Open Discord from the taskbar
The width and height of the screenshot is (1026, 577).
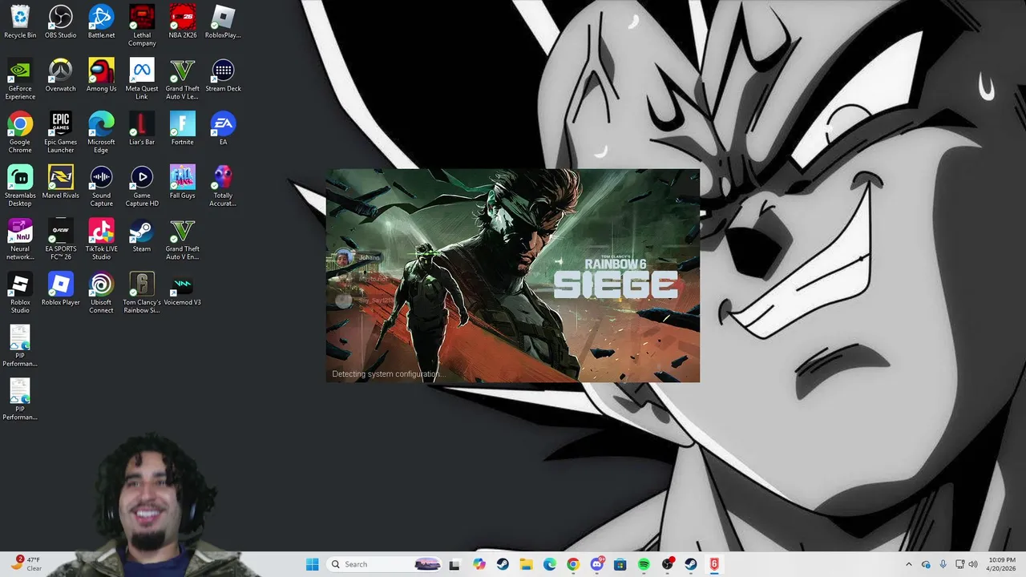(596, 564)
